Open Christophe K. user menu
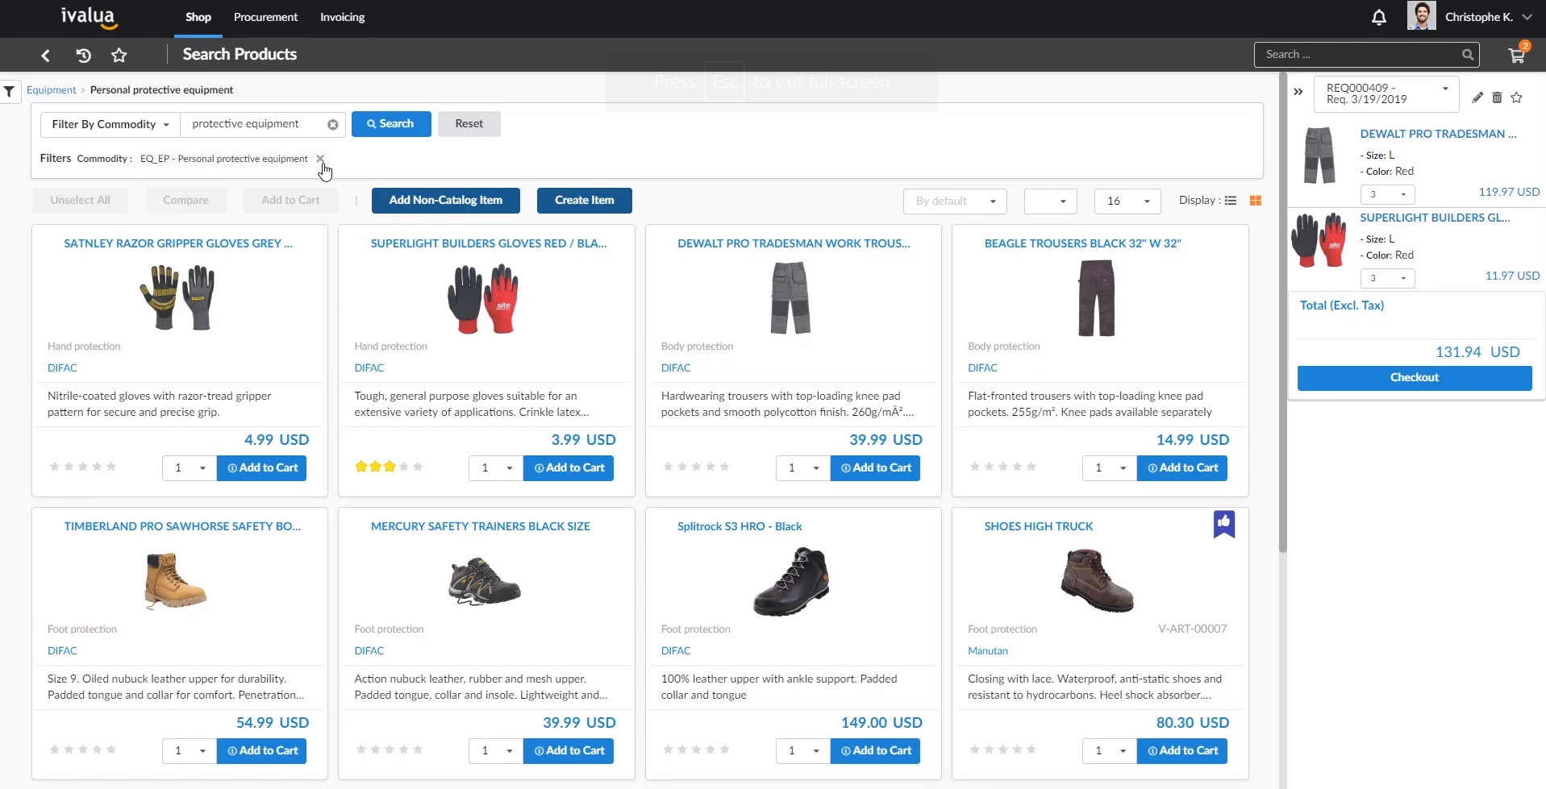This screenshot has height=789, width=1546. coord(1488,17)
